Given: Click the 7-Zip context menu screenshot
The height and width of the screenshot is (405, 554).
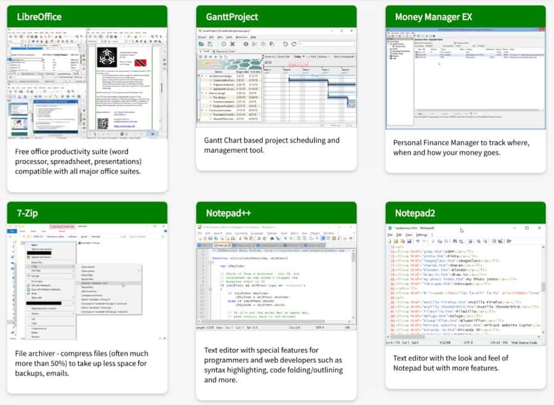Looking at the screenshot, I should point(87,280).
